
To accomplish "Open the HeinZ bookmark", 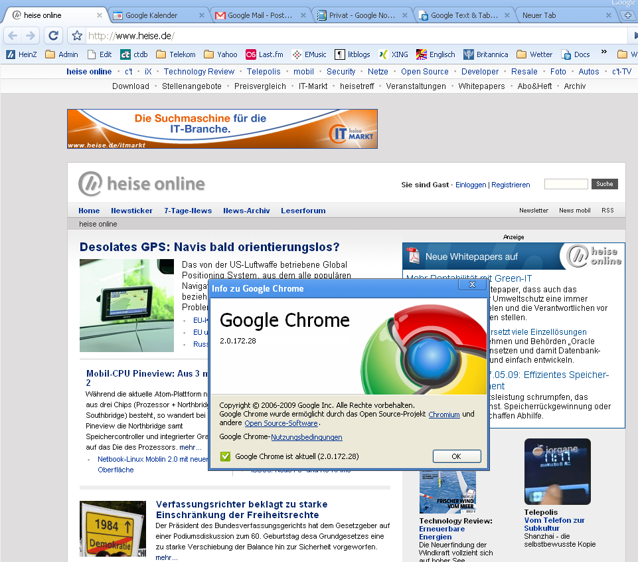I will tap(21, 54).
